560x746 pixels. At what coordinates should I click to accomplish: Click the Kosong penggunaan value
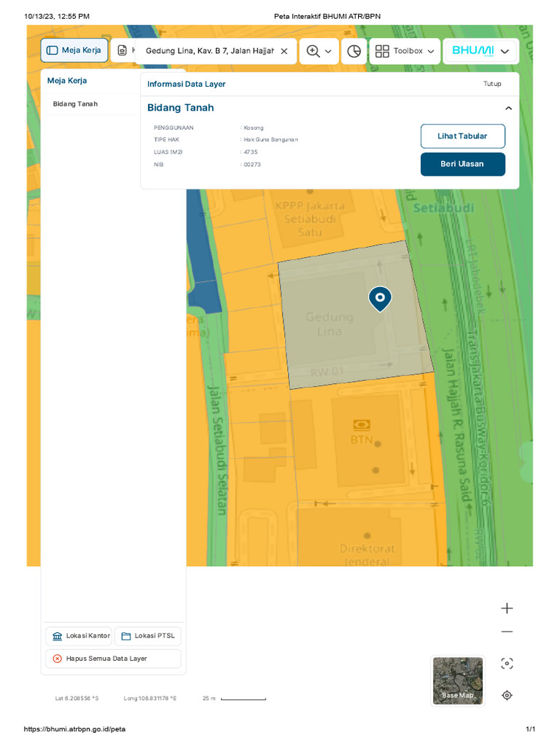click(x=253, y=128)
